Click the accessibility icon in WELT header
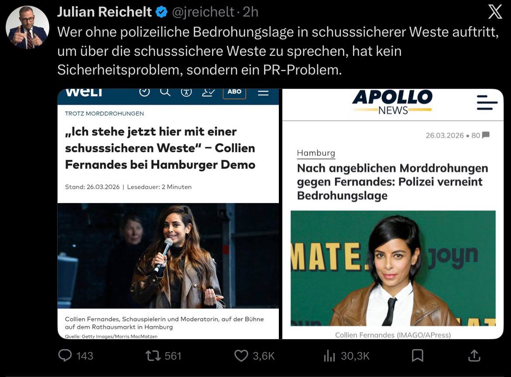Screen dimensions: 511x377 [186, 92]
